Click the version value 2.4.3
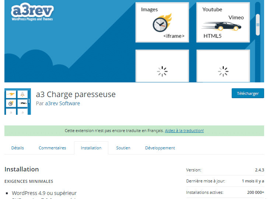The image size is (270, 199). pyautogui.click(x=259, y=170)
